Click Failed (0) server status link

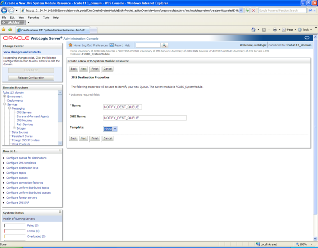(33, 225)
